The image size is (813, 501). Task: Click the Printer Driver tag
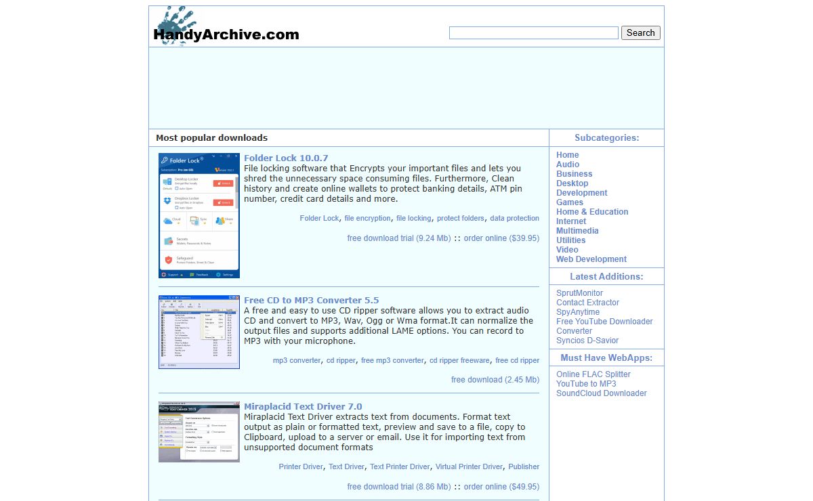pos(301,466)
